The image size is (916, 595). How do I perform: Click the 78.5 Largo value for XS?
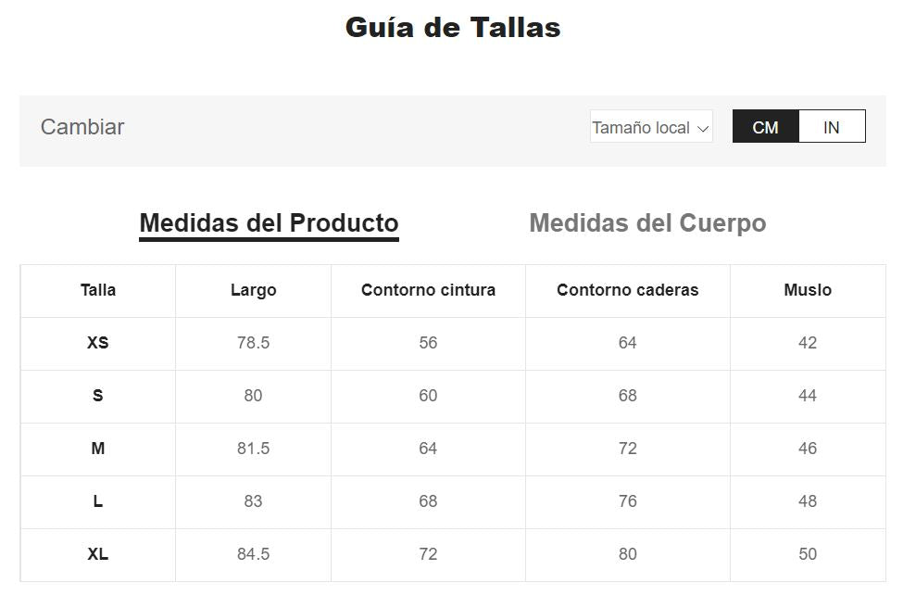[x=253, y=343]
